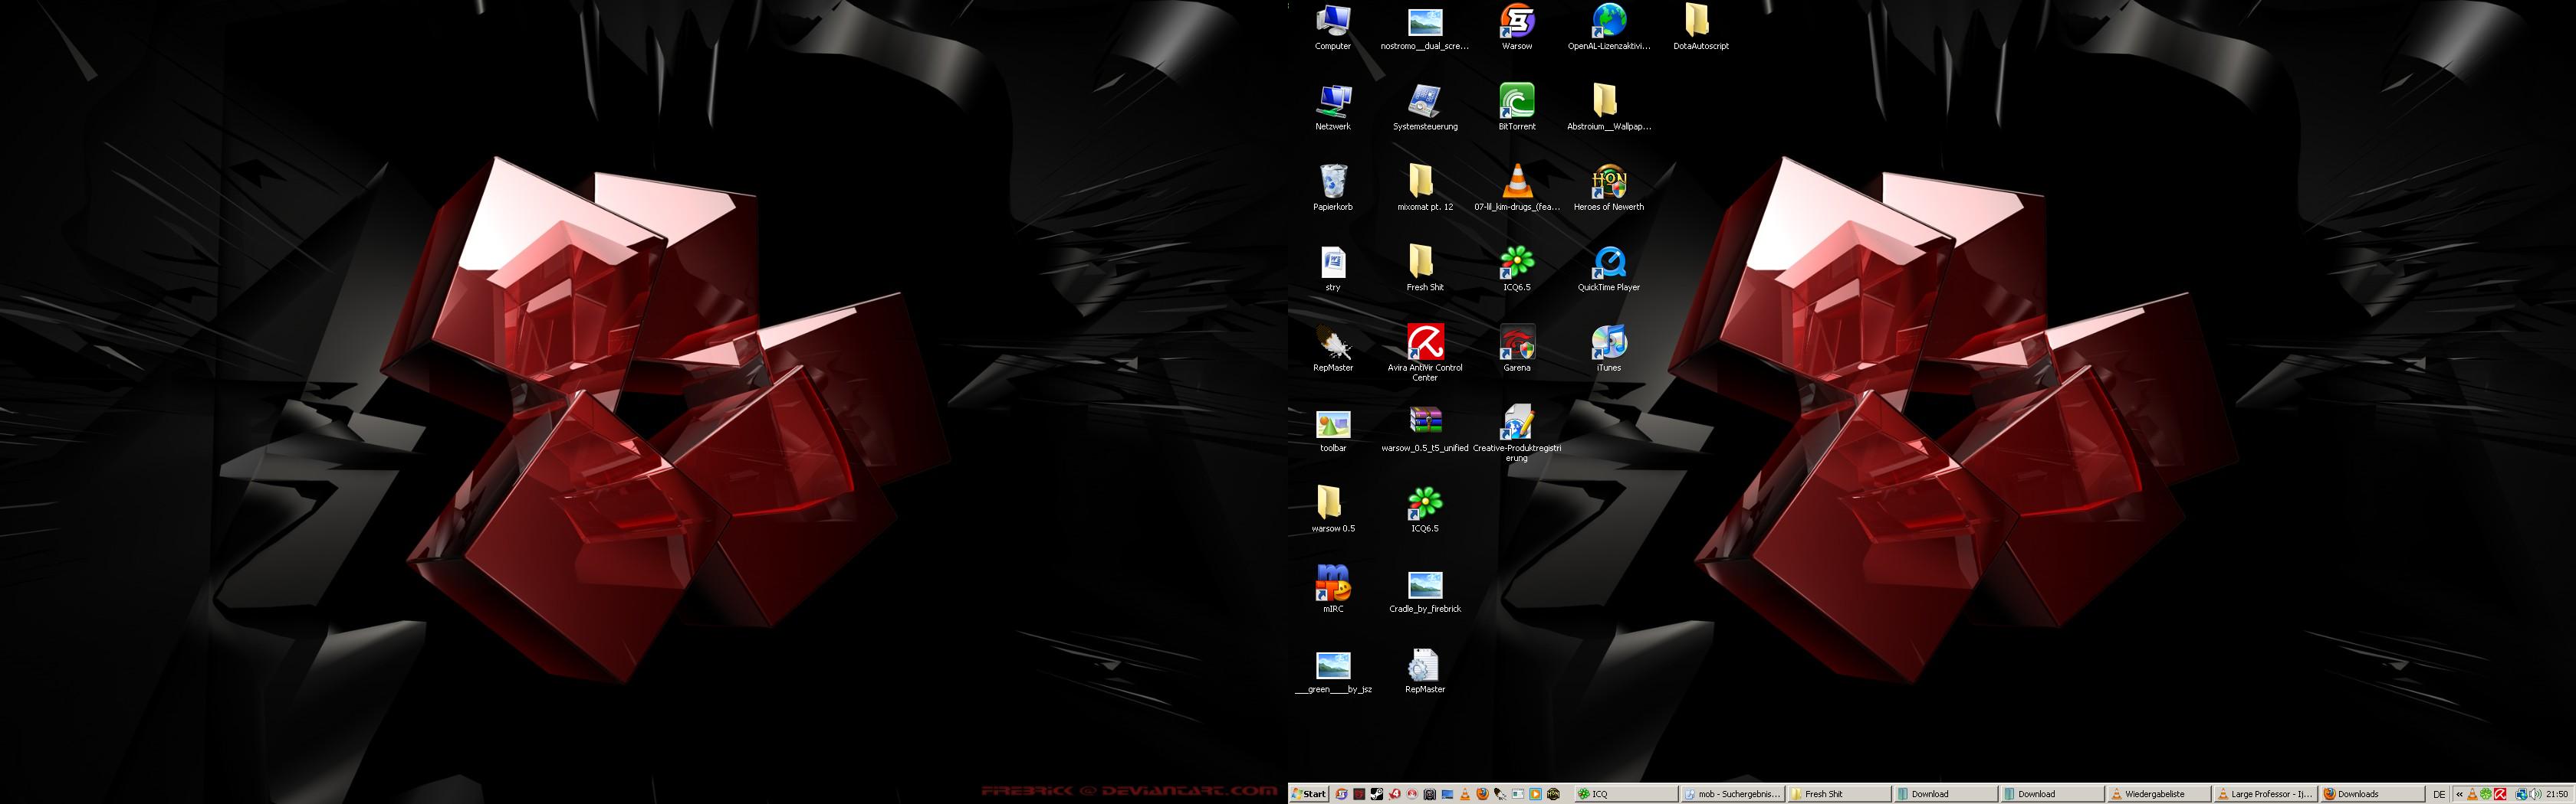Launch Steam from the quick launch bar

pyautogui.click(x=1377, y=794)
